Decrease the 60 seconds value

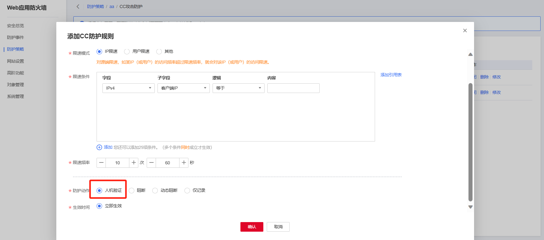click(151, 163)
